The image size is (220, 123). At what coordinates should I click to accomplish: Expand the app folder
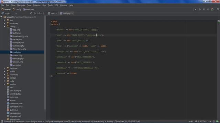click(x=4, y=20)
